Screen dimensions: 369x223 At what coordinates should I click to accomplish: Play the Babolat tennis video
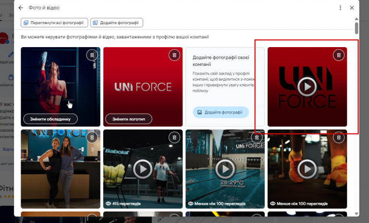(x=143, y=169)
